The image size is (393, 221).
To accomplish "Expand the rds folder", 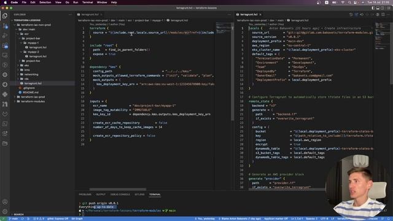I will pos(26,79).
